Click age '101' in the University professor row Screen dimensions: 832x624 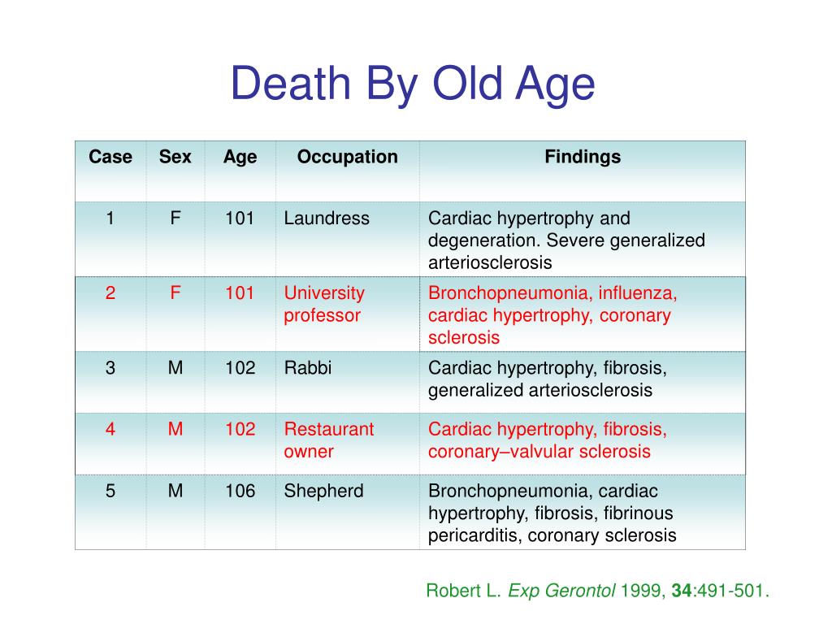tap(240, 292)
